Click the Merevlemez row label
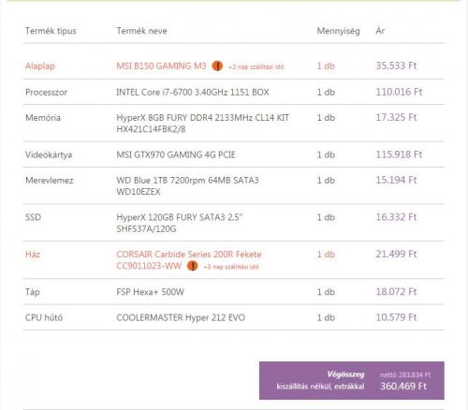 50,181
